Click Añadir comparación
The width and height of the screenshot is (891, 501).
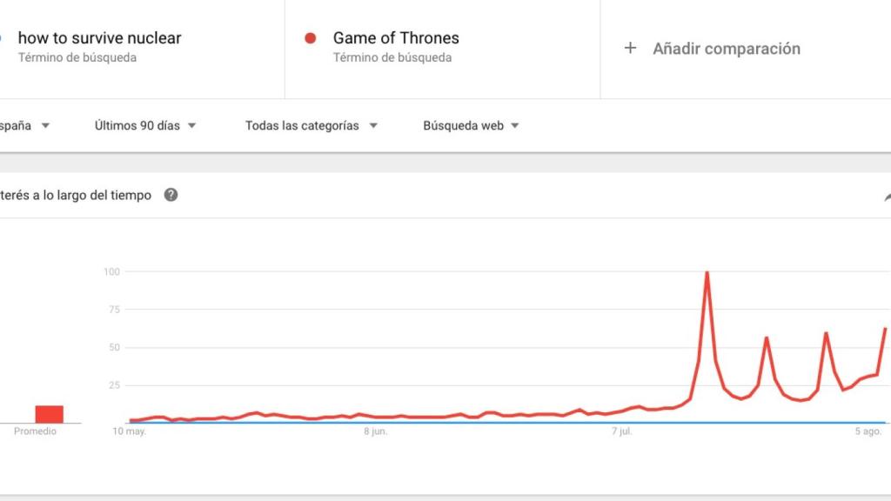point(726,49)
